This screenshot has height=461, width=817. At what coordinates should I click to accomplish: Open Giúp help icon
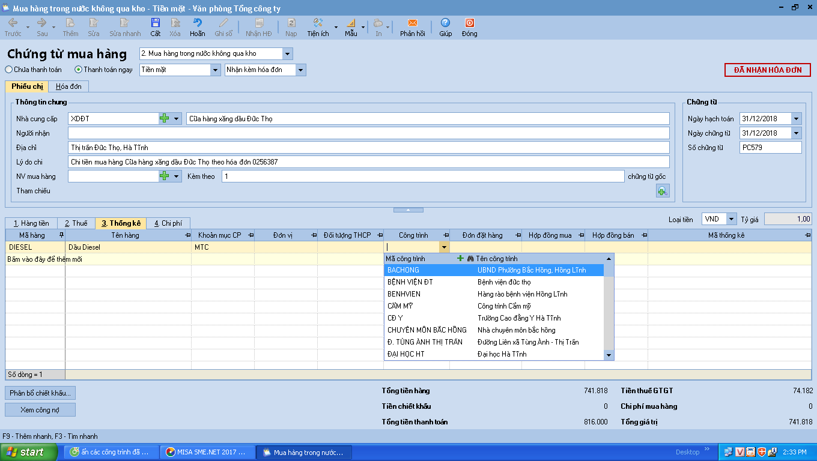click(445, 23)
